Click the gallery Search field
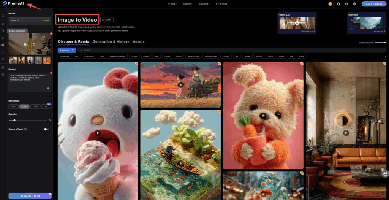Image resolution: width=389 pixels, height=200 pixels. tap(232, 50)
